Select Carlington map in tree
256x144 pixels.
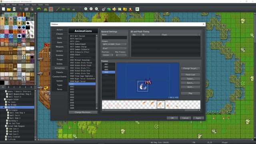point(13,110)
